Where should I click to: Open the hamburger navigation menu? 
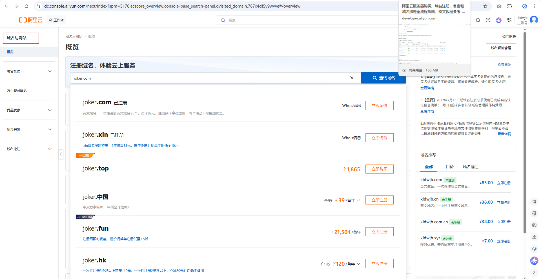tap(7, 20)
